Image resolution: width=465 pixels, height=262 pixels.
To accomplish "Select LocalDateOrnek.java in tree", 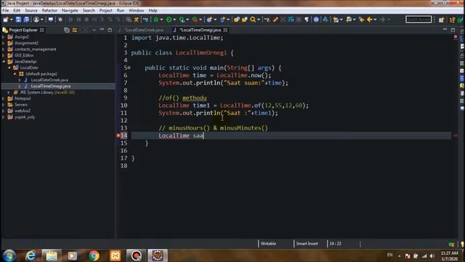I will 49,80.
